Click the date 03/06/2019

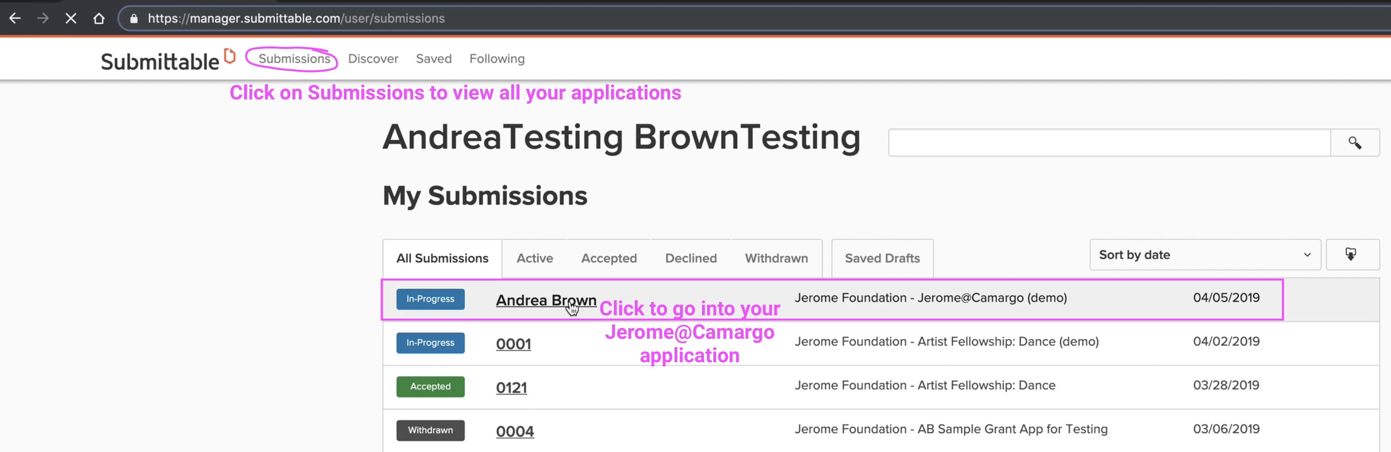[x=1226, y=429]
